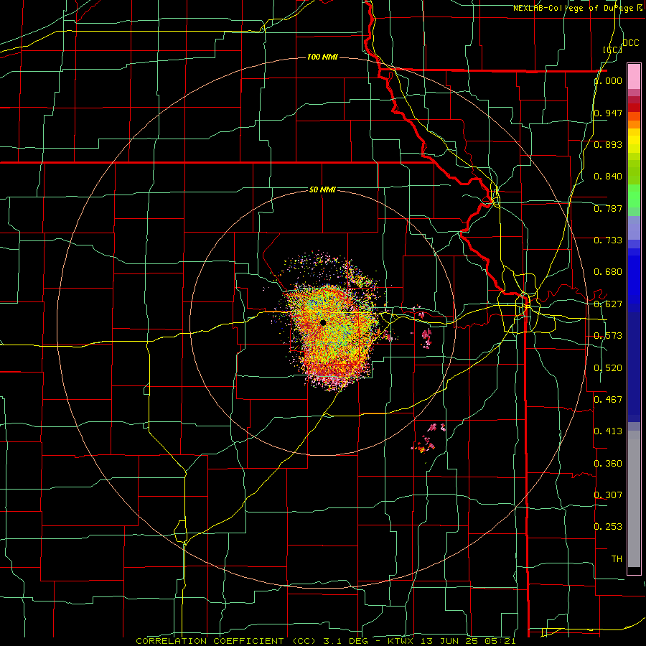This screenshot has width=646, height=646.
Task: Click the 100 NMI range ring label
Action: click(x=322, y=57)
